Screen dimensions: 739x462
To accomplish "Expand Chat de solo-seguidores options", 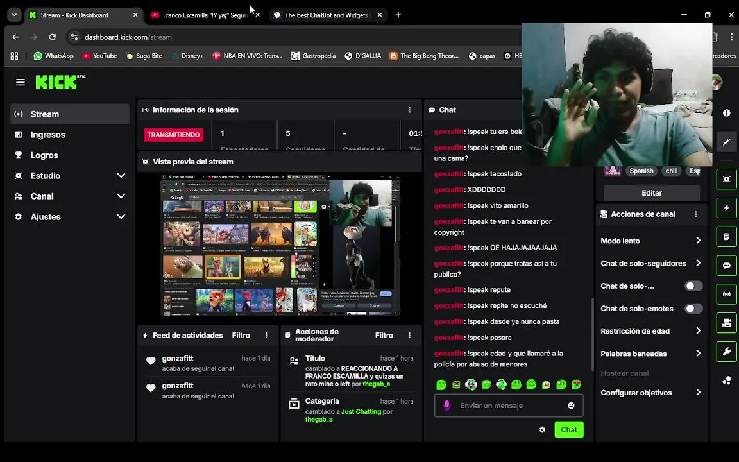I will pos(651,263).
